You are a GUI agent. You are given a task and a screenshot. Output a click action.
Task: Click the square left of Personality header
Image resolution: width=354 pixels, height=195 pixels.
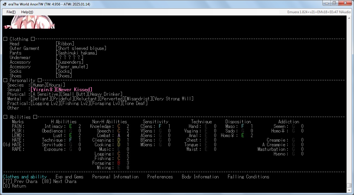(5, 80)
